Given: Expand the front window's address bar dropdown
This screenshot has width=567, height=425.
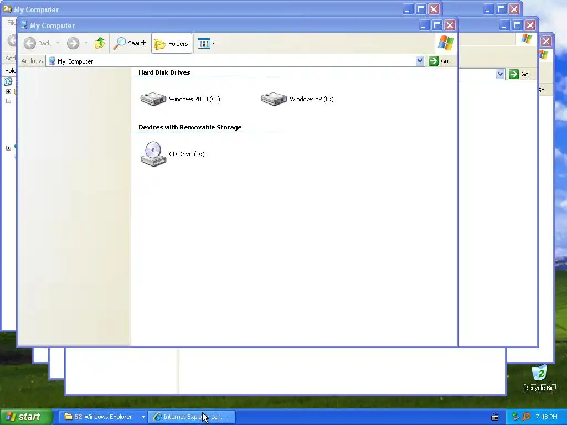Looking at the screenshot, I should 420,61.
